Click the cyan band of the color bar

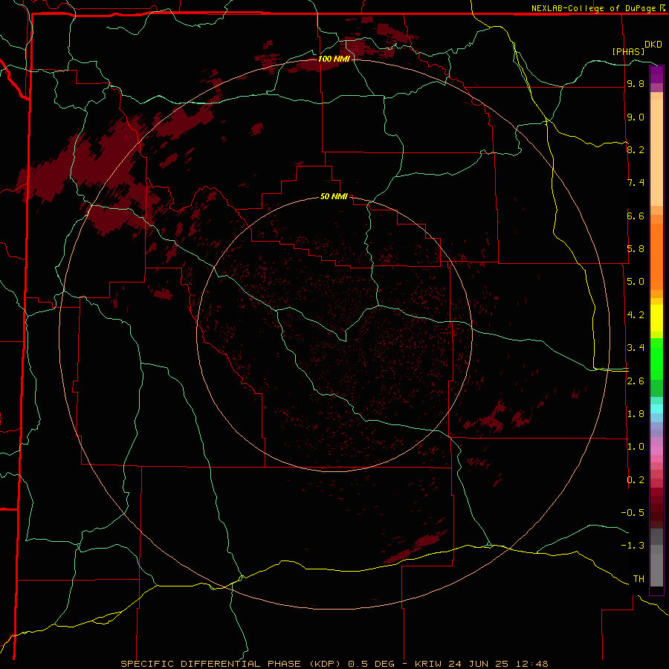[656, 409]
